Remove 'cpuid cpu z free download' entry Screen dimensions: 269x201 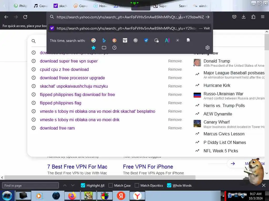[175, 69]
